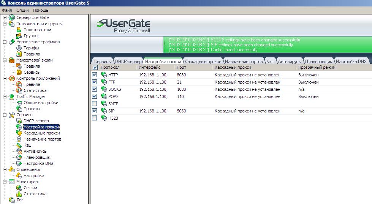Viewport: 372px width, 204px height.
Task: Click the H323 protocol shield icon
Action: point(104,118)
